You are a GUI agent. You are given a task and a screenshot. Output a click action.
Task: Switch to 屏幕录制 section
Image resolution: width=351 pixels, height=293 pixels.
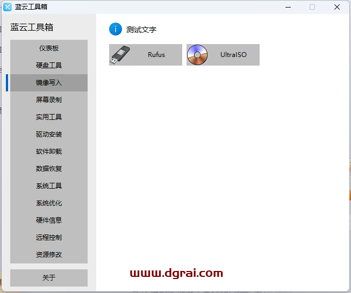coord(49,100)
